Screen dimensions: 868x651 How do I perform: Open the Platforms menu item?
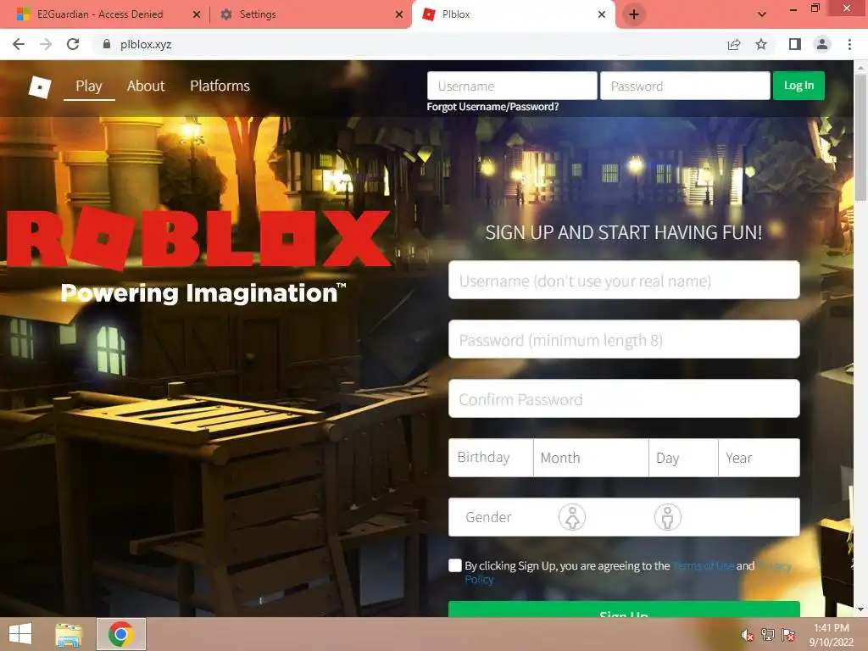click(220, 86)
